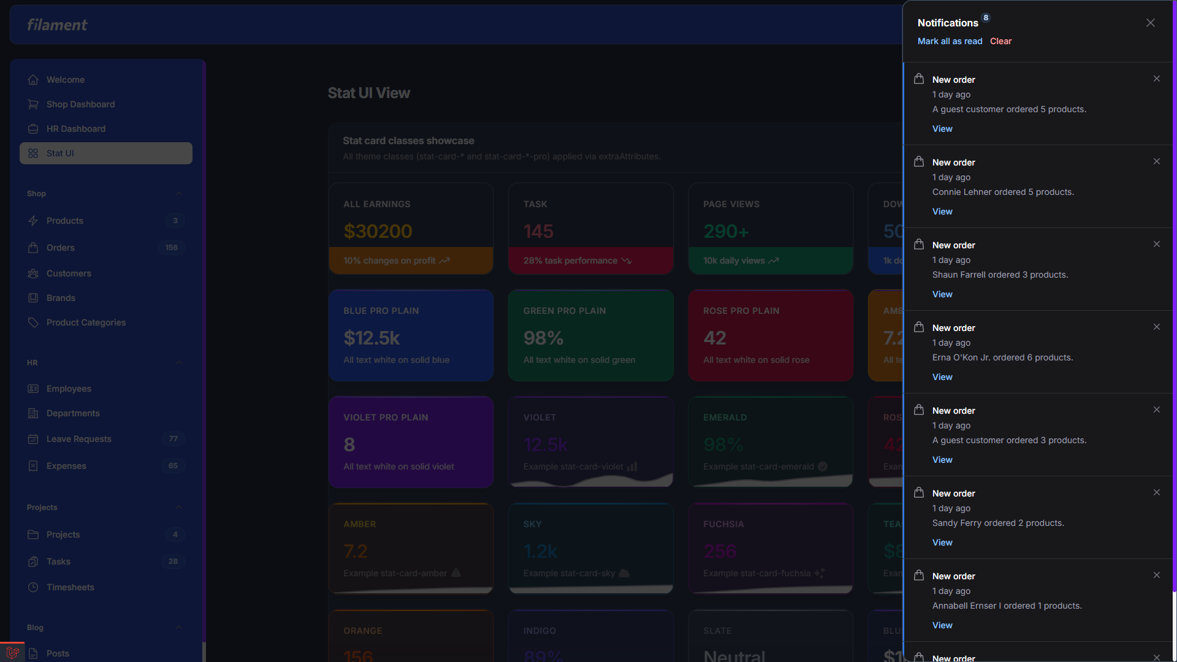
Task: View the guest customer 5 products order
Action: coord(942,129)
